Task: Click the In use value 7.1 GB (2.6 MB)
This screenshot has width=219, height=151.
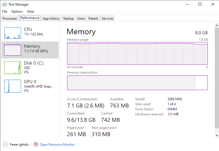Action: pyautogui.click(x=86, y=106)
